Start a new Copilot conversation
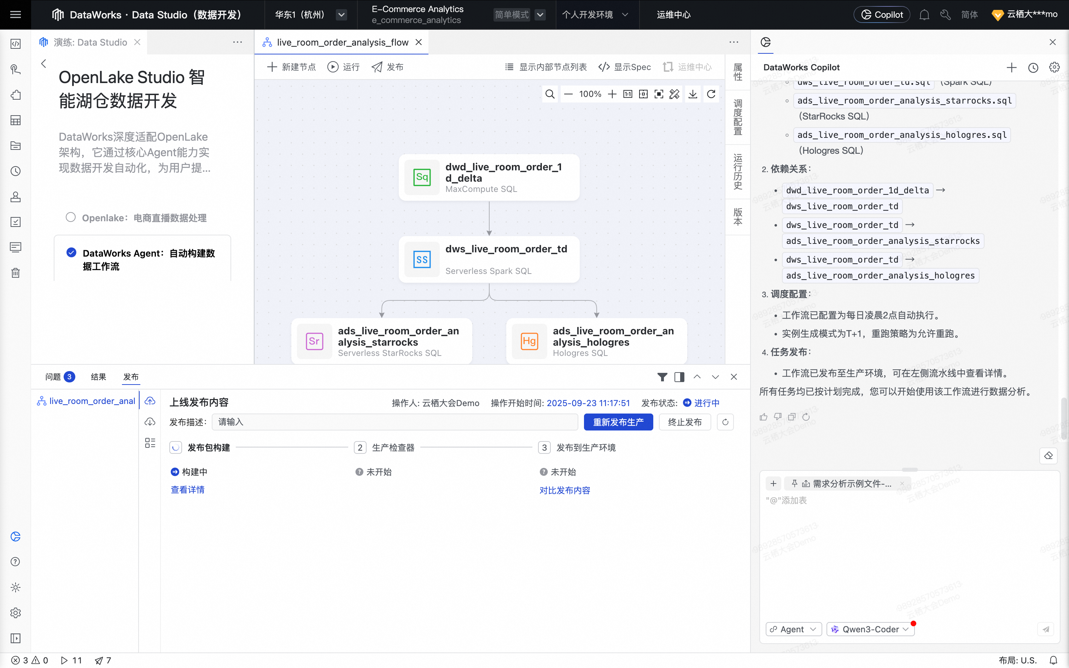This screenshot has height=668, width=1069. 1012,68
